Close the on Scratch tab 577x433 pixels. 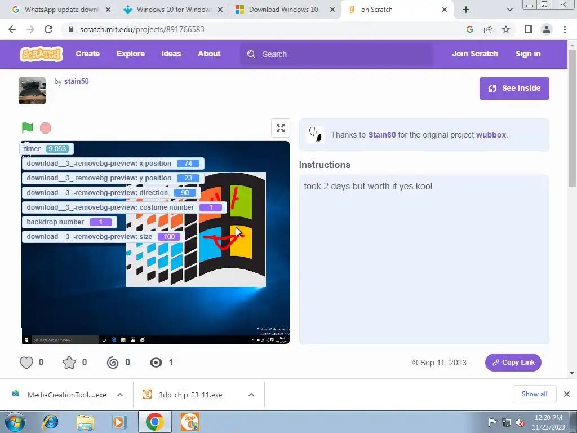[x=445, y=10]
